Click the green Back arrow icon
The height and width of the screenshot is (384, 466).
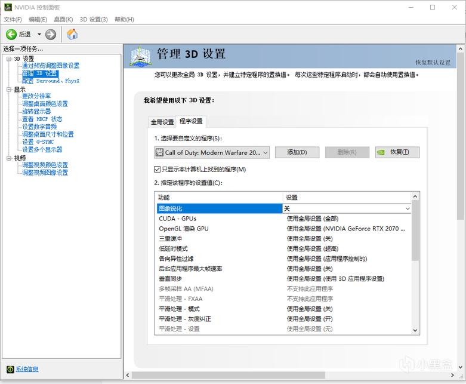pos(11,34)
